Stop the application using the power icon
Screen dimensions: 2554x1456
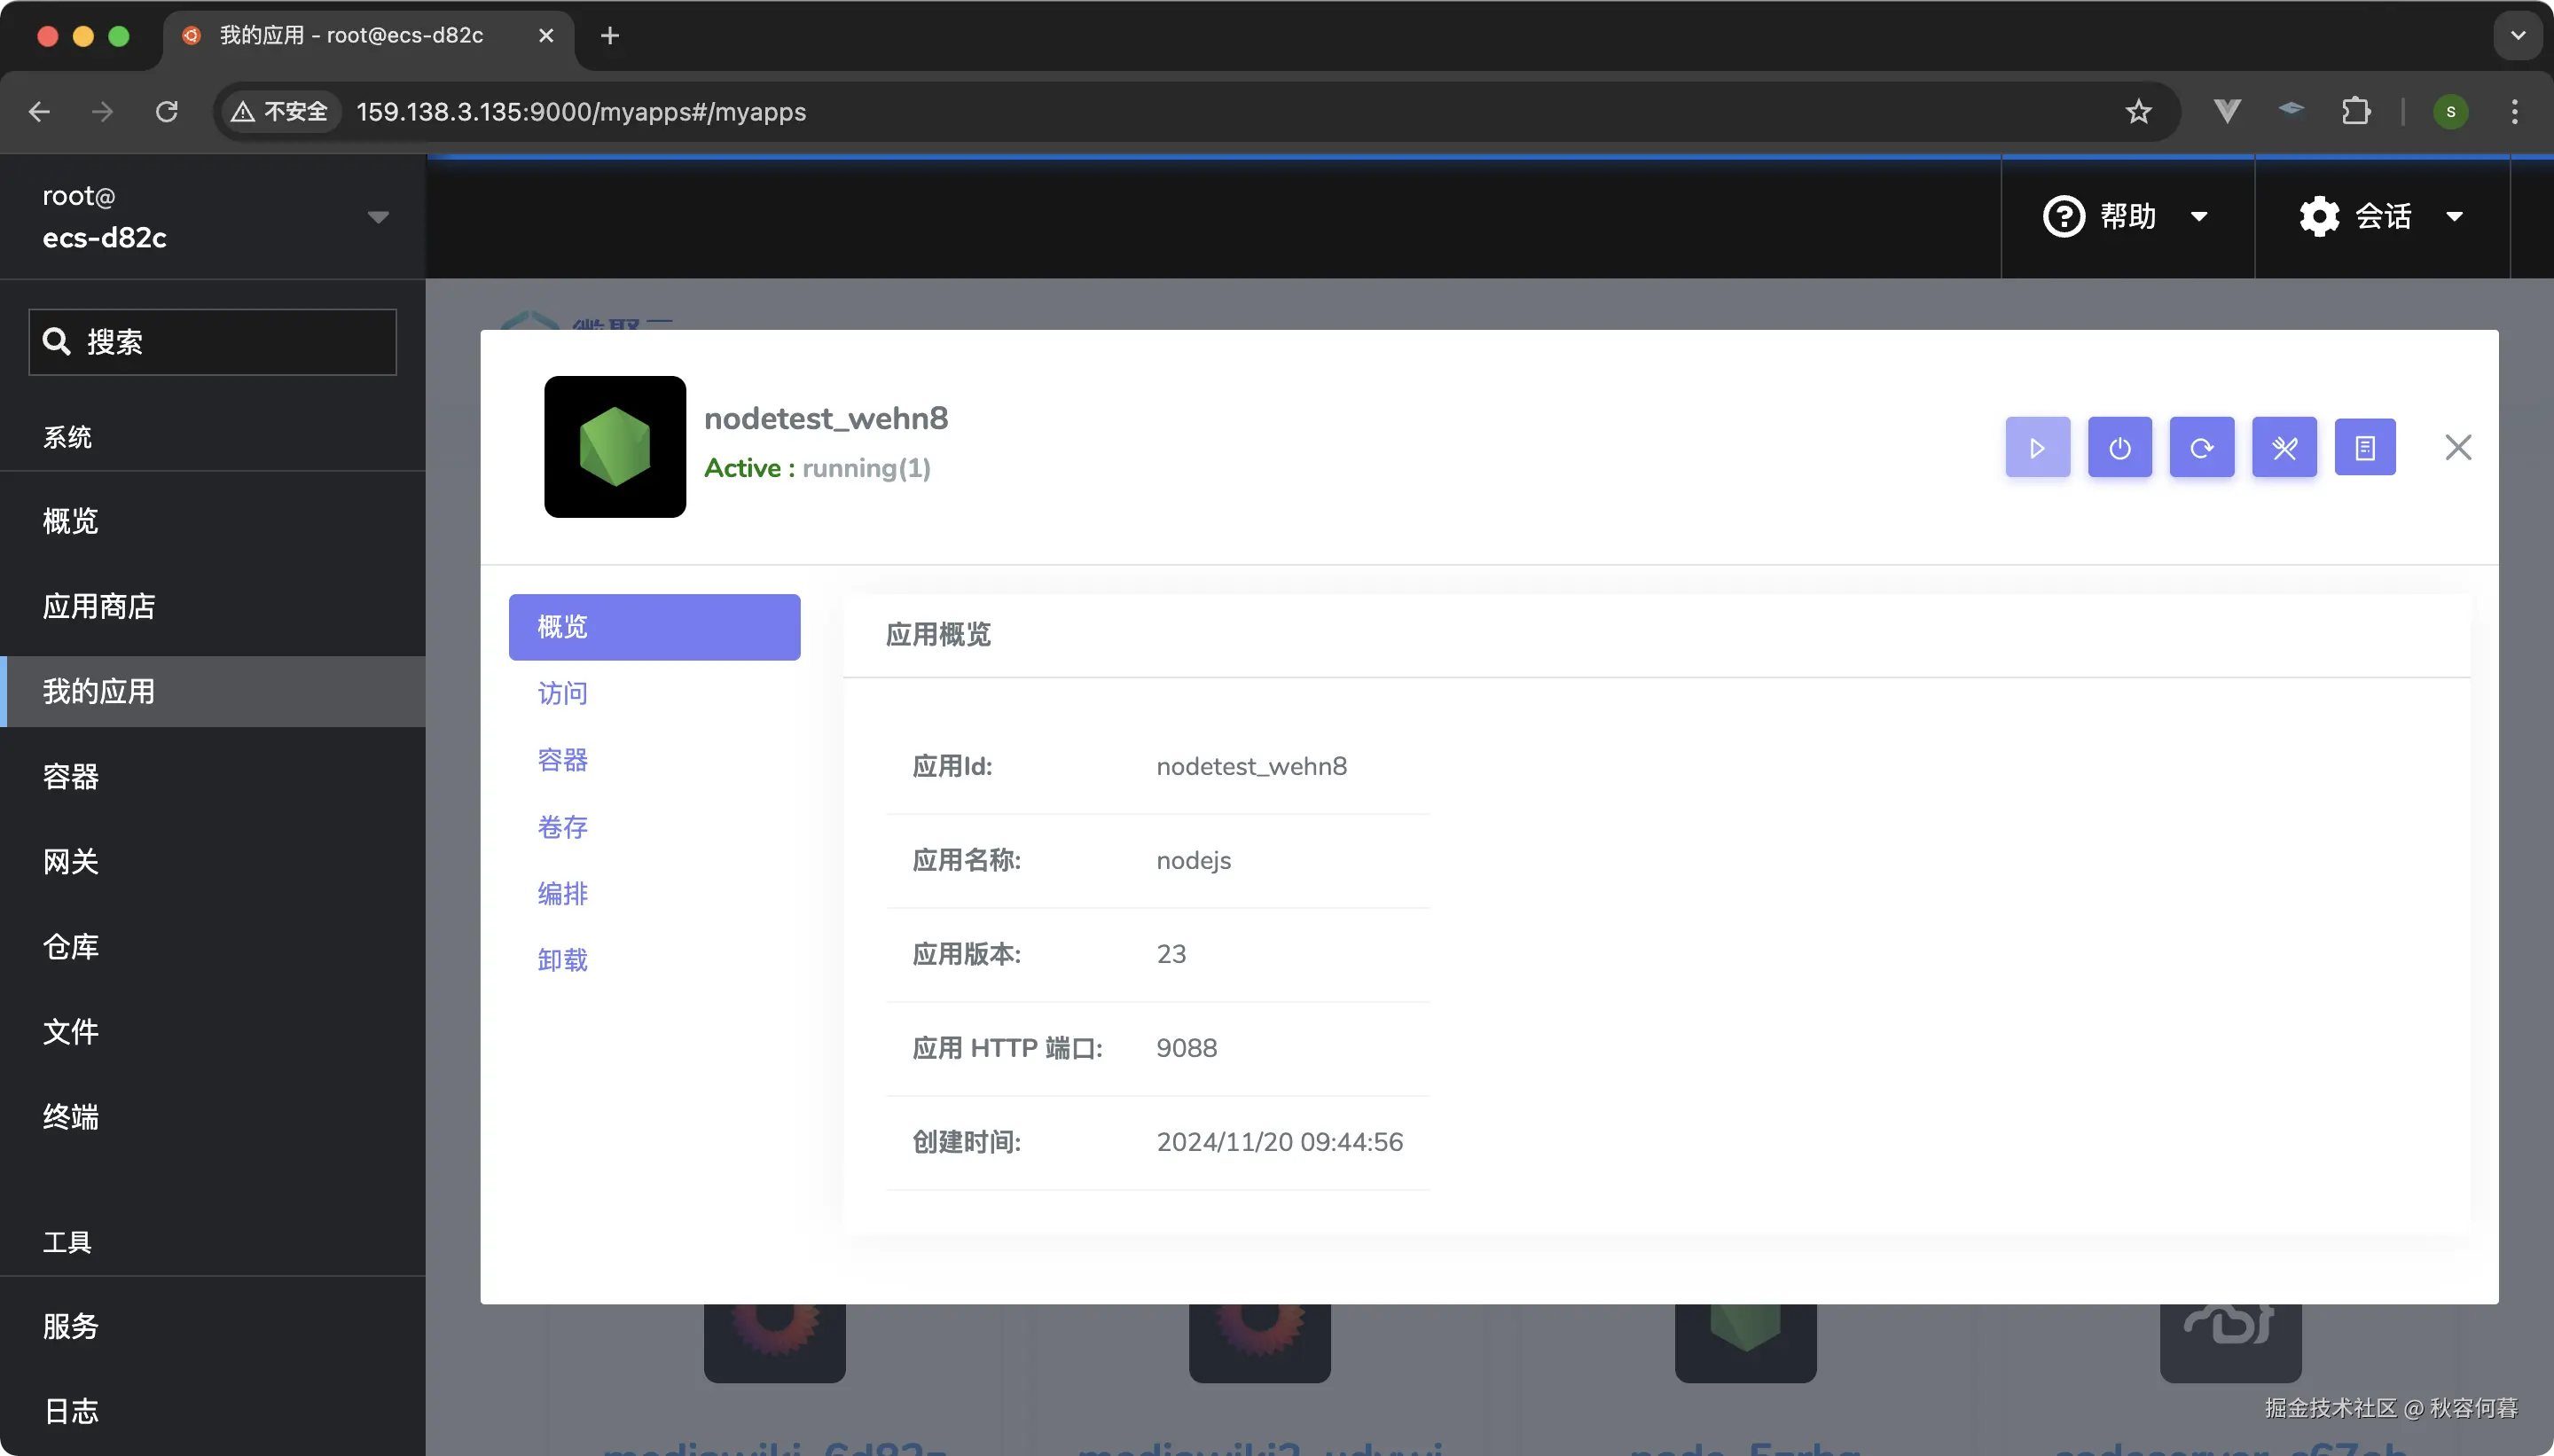(2119, 447)
